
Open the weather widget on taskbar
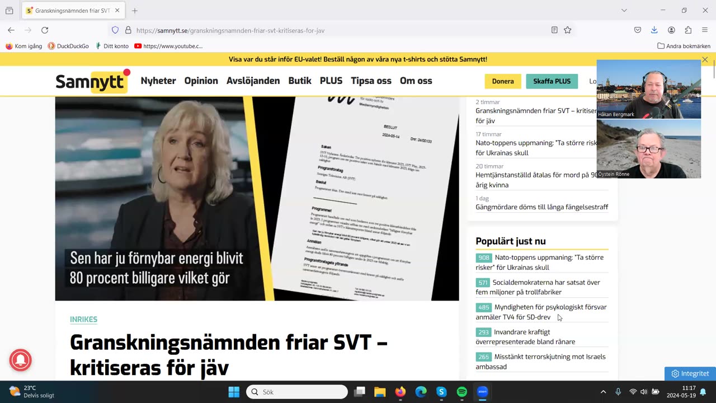(32, 392)
